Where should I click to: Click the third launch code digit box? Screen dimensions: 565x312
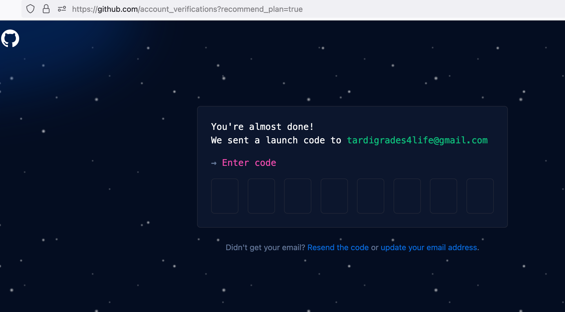[298, 196]
